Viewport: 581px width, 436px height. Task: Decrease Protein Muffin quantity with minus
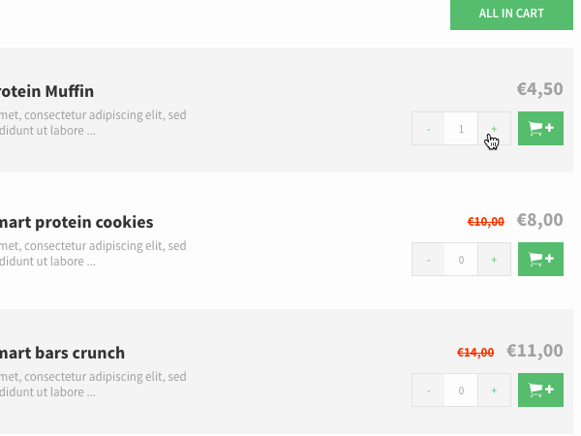[429, 129]
